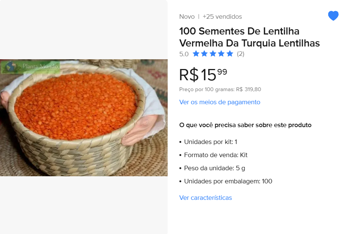Click the 5.0 rating score
This screenshot has width=347, height=234.
coord(184,54)
